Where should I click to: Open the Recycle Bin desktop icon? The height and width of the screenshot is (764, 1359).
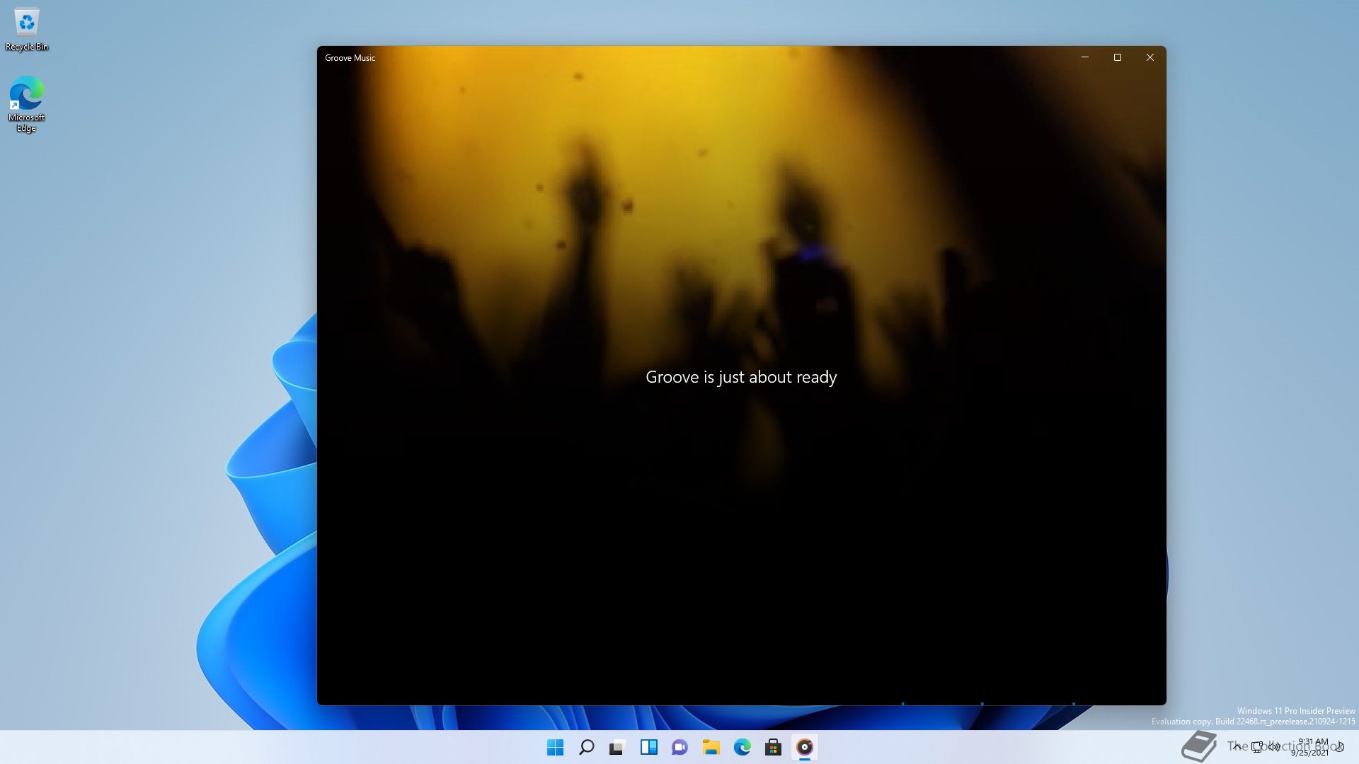pos(27,30)
